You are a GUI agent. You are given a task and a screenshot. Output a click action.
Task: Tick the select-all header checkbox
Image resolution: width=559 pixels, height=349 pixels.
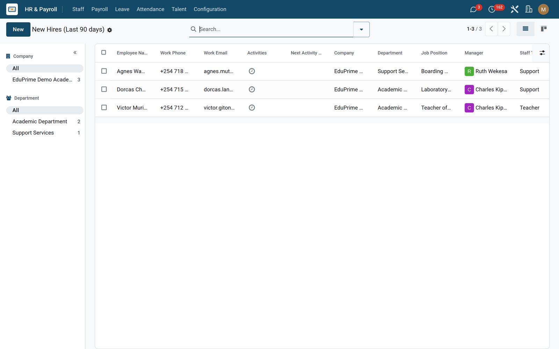pyautogui.click(x=104, y=52)
